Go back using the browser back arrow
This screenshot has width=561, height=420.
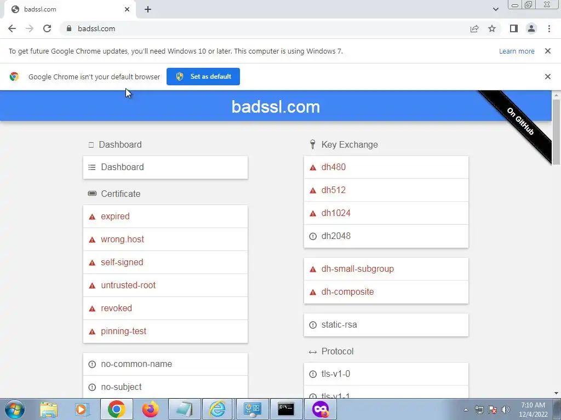click(12, 28)
